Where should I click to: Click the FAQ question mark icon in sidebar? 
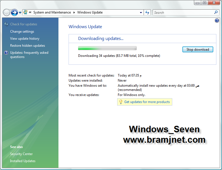pos(6,53)
